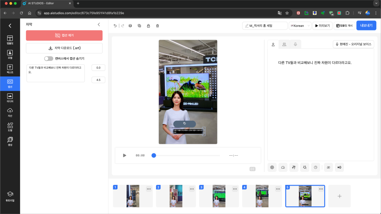The width and height of the screenshot is (381, 214).
Task: Click the speed gauge icon below script
Action: [283, 167]
